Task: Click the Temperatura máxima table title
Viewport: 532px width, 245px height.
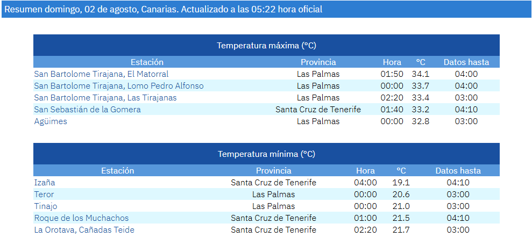Action: (266, 46)
